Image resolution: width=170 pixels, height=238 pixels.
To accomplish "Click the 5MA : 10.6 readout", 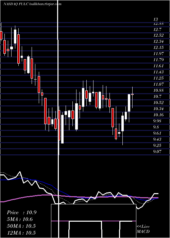I will pos(20,219).
